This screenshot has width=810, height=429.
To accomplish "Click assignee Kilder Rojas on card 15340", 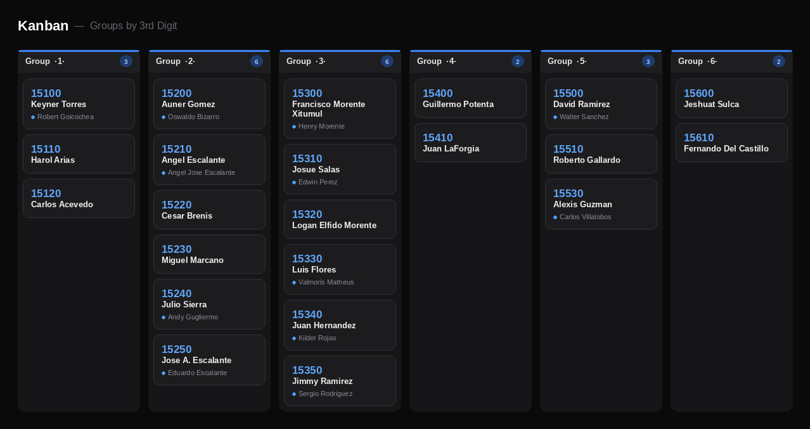I will [317, 338].
